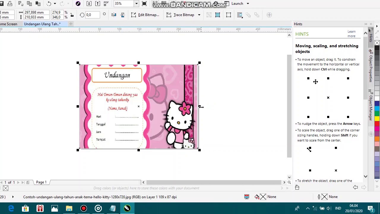Click the Trace Bitmap button
The image size is (380, 214).
(180, 15)
